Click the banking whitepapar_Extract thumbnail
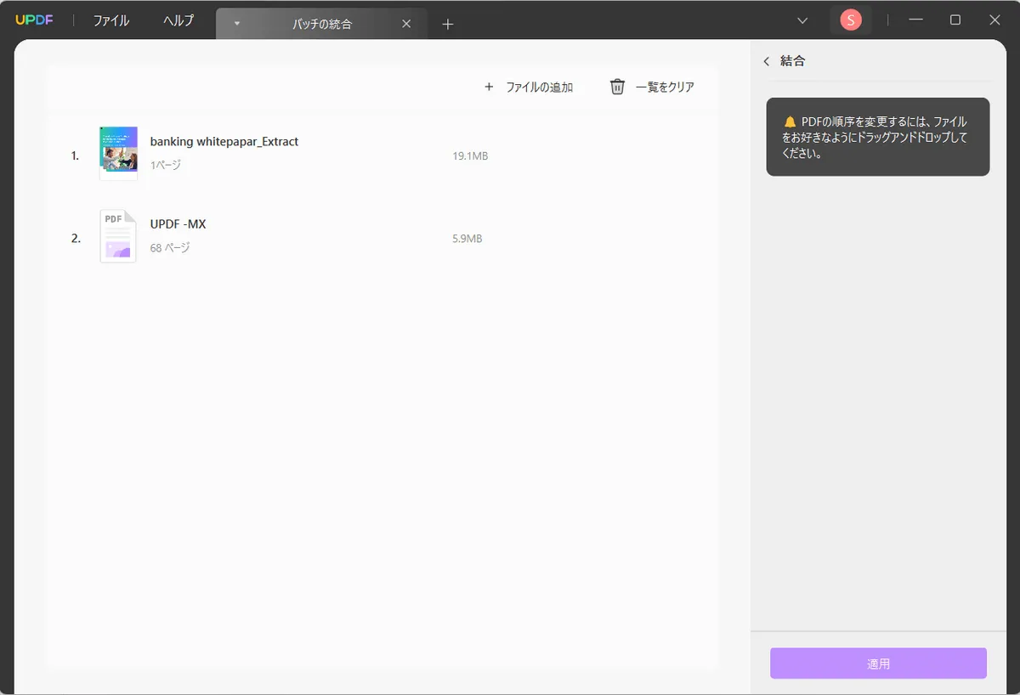The width and height of the screenshot is (1020, 695). 118,153
